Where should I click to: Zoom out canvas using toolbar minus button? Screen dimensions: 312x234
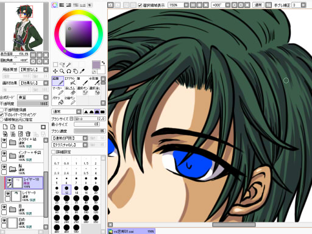[x=193, y=5]
